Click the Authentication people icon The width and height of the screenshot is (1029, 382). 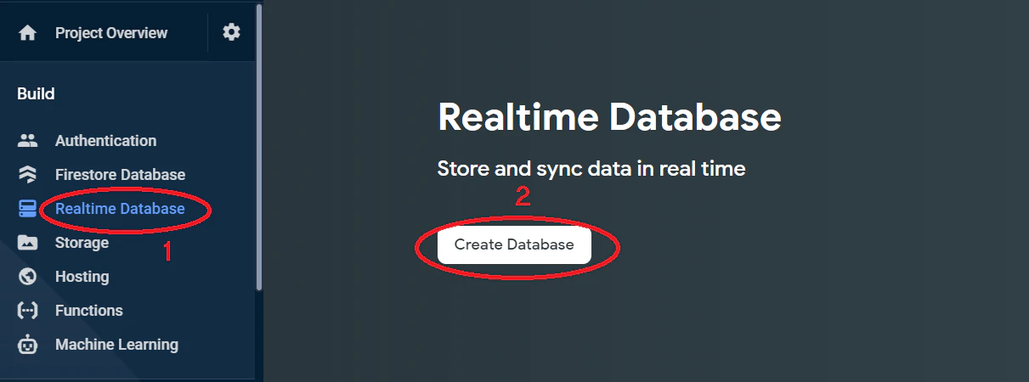[28, 141]
